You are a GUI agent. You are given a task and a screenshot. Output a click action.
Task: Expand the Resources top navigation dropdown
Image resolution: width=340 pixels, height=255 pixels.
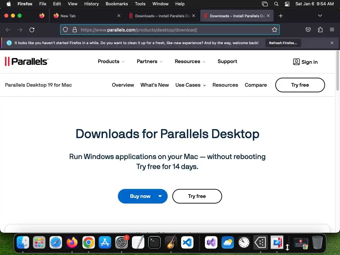(x=190, y=61)
